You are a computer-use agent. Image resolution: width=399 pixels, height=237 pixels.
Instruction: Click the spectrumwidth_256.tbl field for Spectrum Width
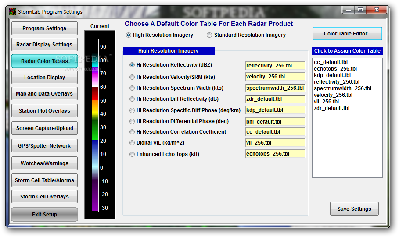275,88
